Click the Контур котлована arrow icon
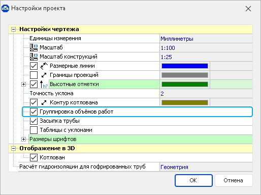The width and height of the screenshot is (261, 195). (x=44, y=102)
